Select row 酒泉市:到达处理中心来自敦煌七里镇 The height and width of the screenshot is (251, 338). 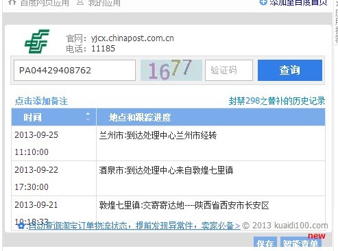click(x=168, y=178)
